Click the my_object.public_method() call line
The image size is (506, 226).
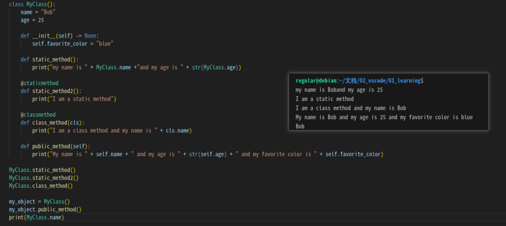(45, 209)
